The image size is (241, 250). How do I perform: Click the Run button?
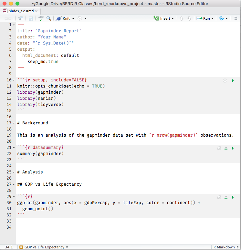204,18
